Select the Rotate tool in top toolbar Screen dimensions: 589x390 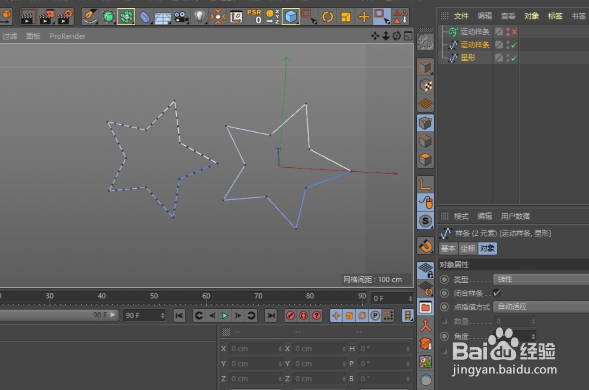pyautogui.click(x=328, y=17)
